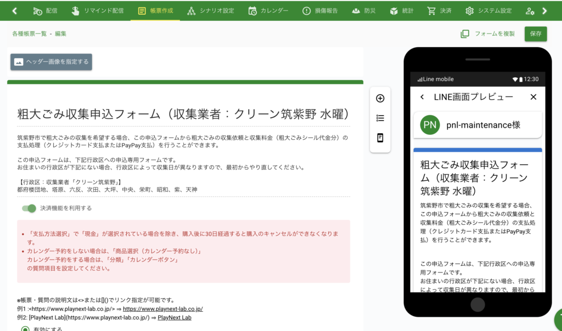Click the 損傷報告 alert icon
The width and height of the screenshot is (562, 331).
click(x=306, y=11)
